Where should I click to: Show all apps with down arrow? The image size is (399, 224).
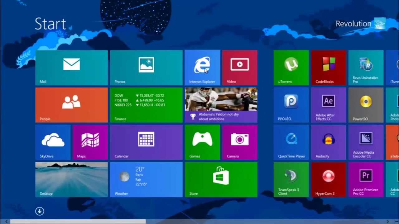coord(40,211)
